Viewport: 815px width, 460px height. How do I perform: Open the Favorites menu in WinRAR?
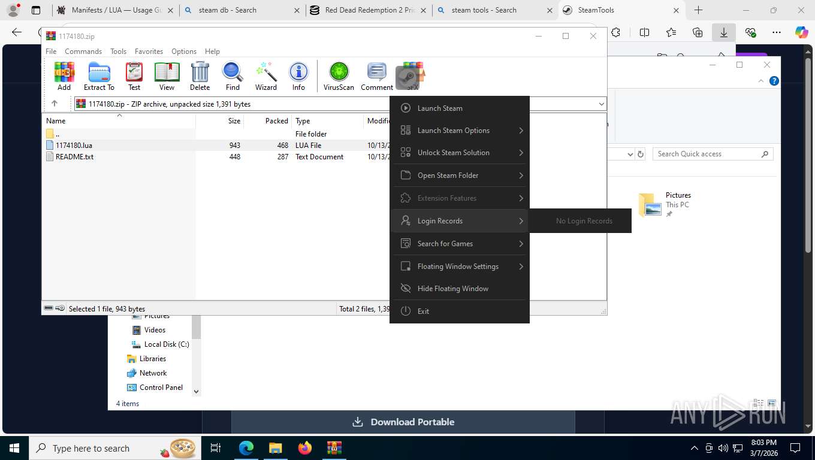click(x=149, y=52)
